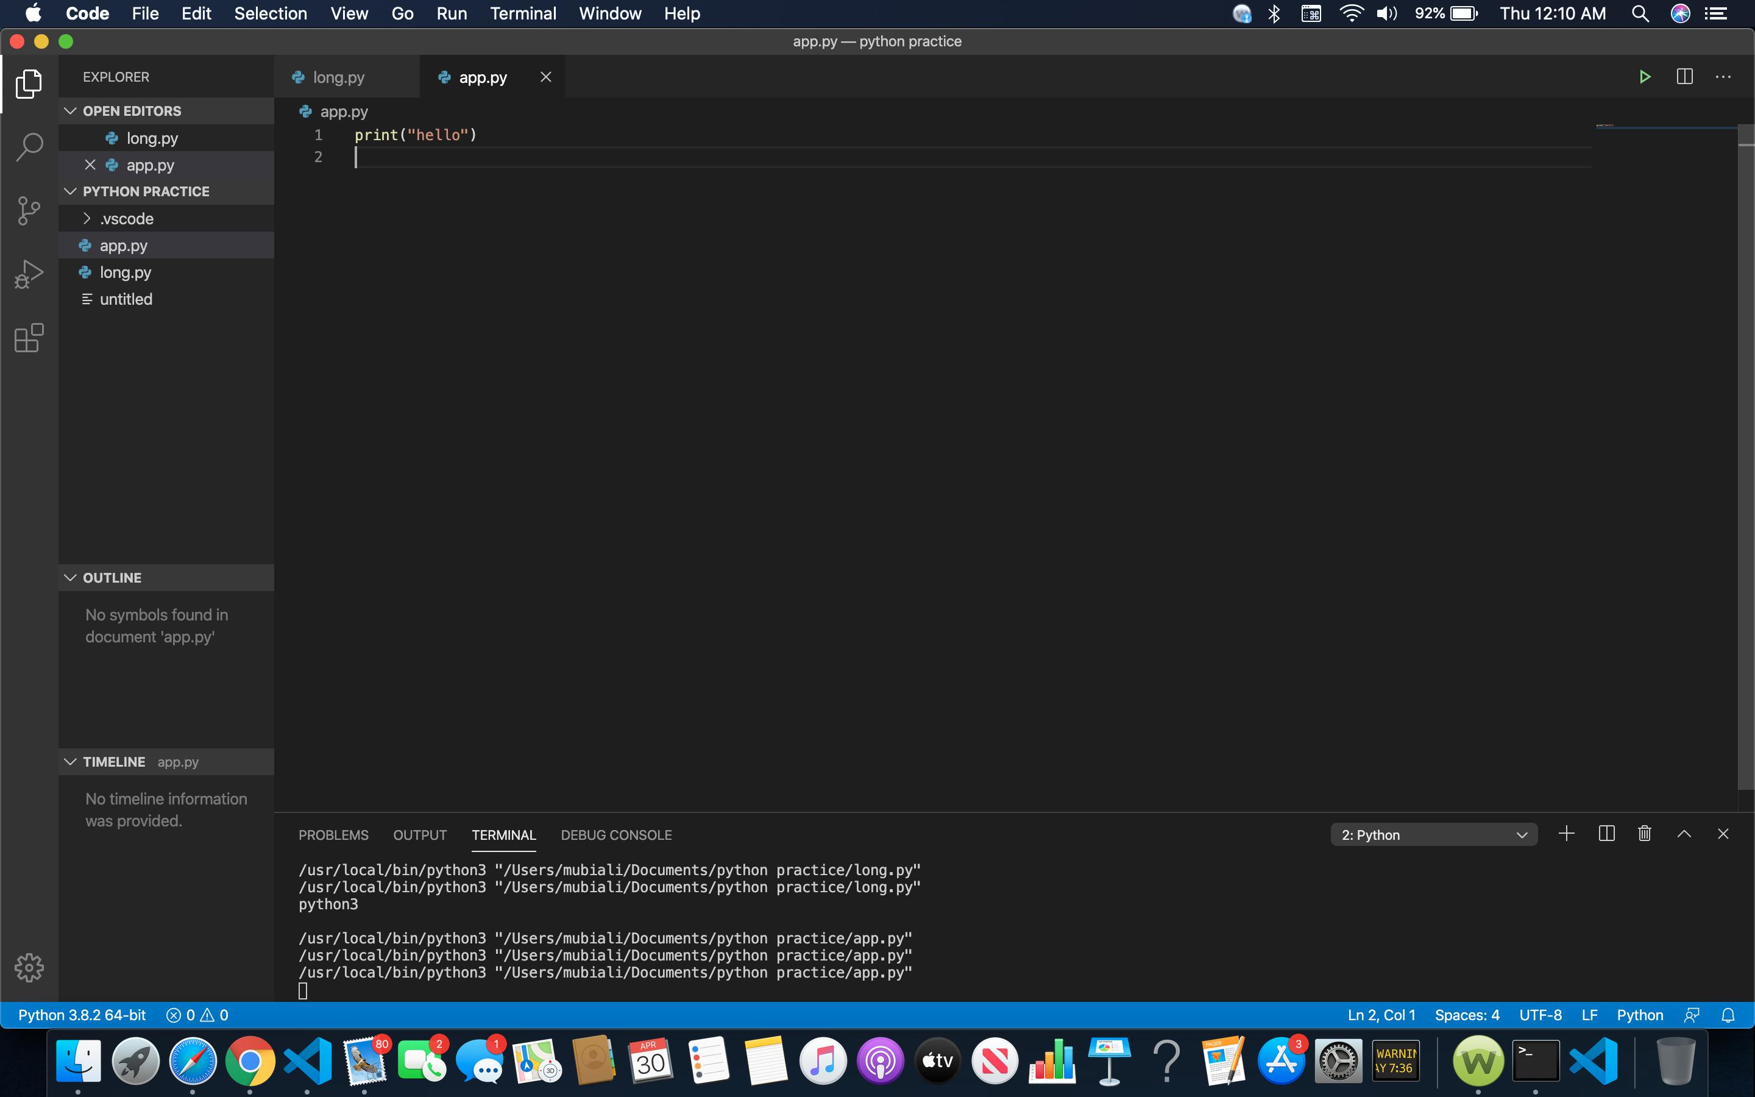
Task: Open the Manage gear in activity bar
Action: coord(29,967)
